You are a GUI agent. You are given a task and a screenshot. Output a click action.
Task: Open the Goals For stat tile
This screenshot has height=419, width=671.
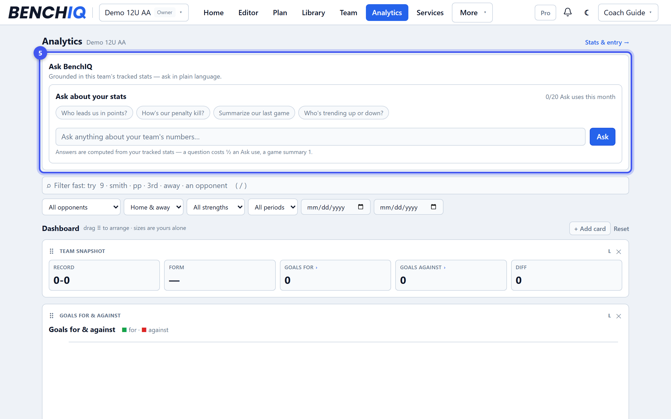pos(335,275)
